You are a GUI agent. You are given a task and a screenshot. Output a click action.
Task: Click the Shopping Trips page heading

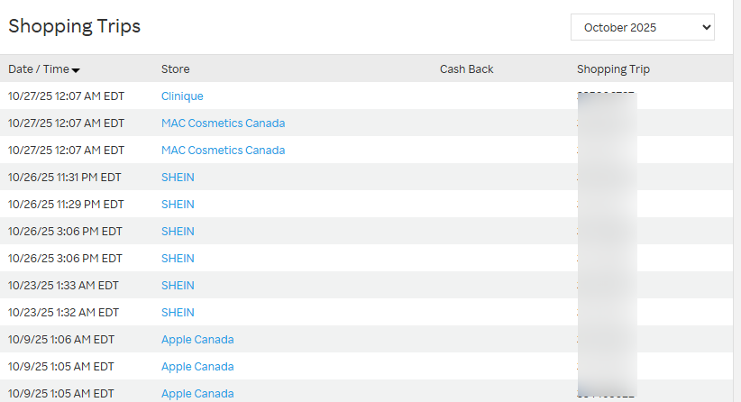click(75, 26)
